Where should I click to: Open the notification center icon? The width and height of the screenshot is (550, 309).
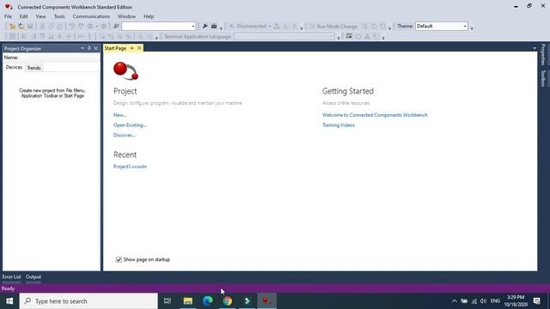pos(536,301)
